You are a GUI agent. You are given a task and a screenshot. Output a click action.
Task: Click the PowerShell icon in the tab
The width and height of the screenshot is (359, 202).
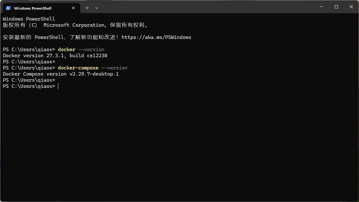point(8,8)
